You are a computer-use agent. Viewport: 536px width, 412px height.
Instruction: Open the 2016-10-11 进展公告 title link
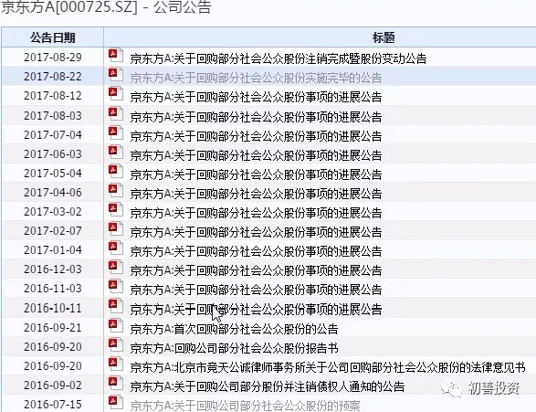click(x=256, y=310)
